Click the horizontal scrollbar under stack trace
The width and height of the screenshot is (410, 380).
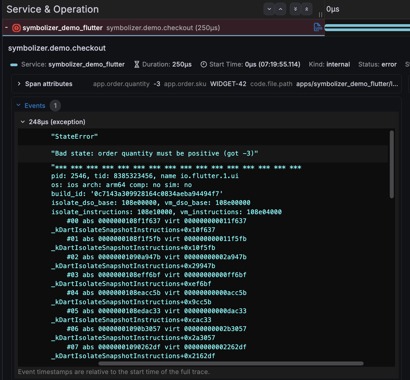231,363
